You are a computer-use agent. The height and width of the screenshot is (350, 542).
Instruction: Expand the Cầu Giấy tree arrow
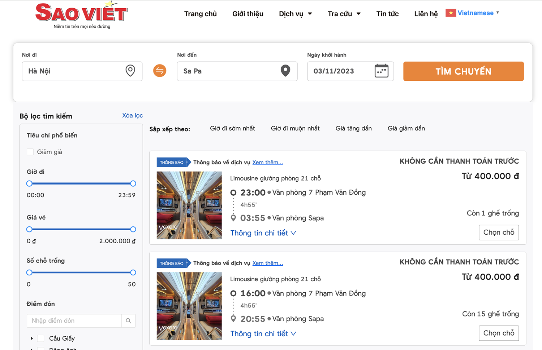32,338
